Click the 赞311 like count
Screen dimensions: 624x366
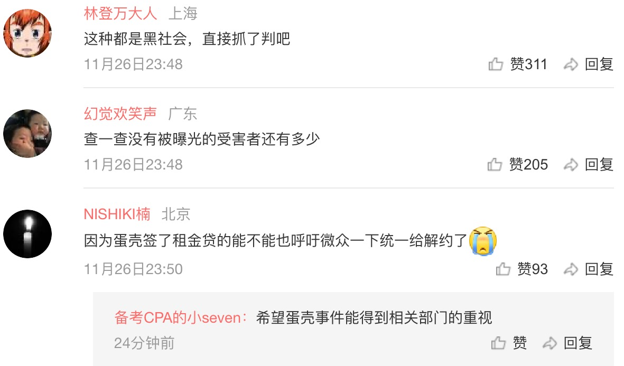pos(528,64)
